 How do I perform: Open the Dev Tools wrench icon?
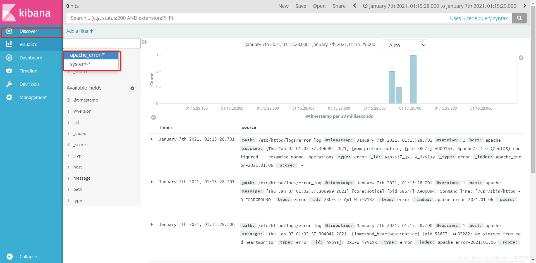point(9,84)
